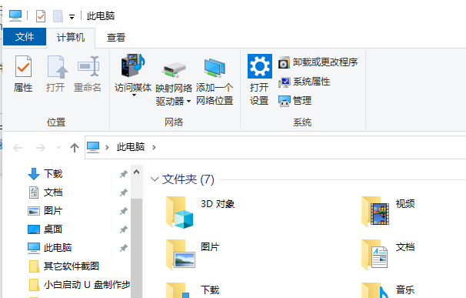Unpin 下载 using its pin icon
The image size is (466, 298).
point(124,174)
